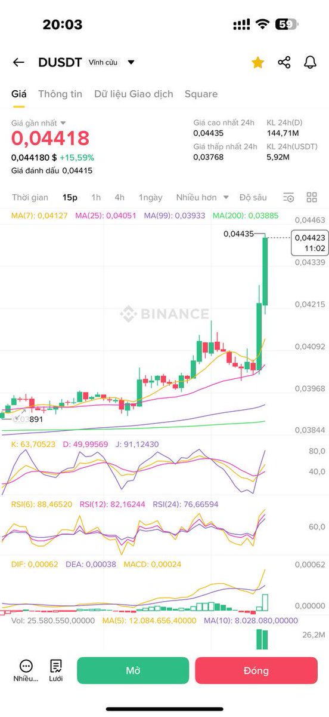Open the Nhiều... more options icon

(26, 670)
